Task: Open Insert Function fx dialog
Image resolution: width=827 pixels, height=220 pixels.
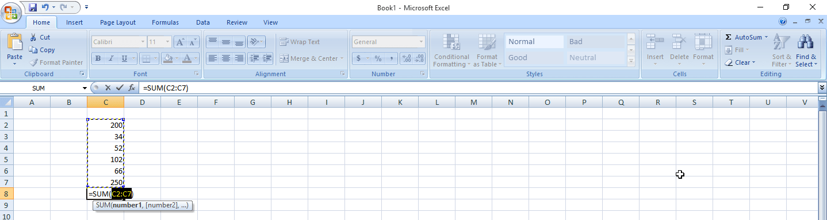Action: click(132, 88)
